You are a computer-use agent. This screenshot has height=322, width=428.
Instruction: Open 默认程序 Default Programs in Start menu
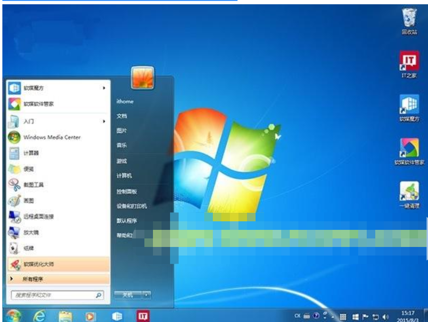127,220
